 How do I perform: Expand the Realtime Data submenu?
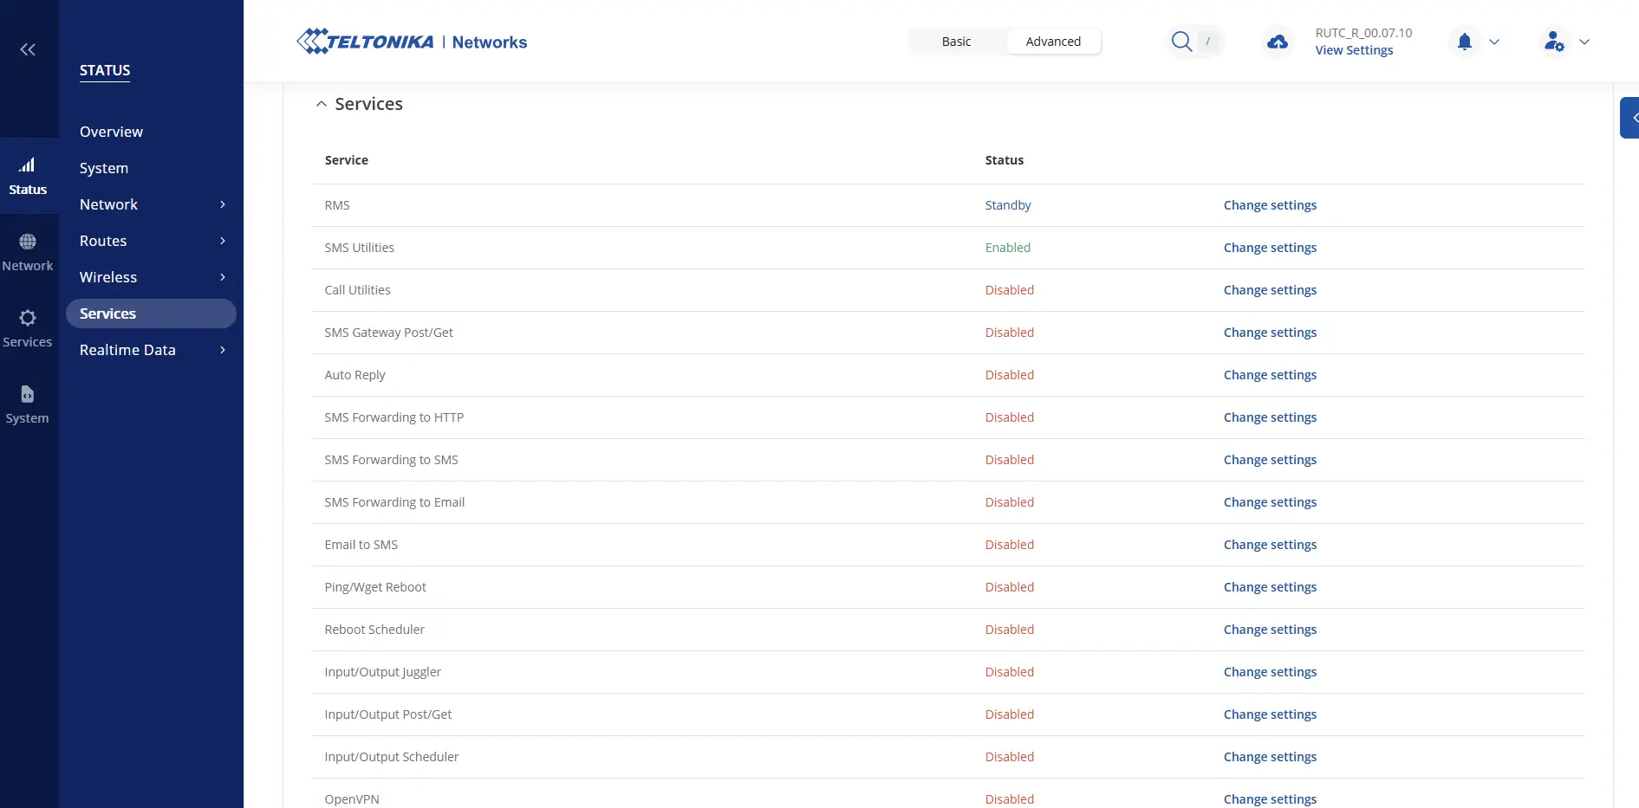tap(223, 350)
